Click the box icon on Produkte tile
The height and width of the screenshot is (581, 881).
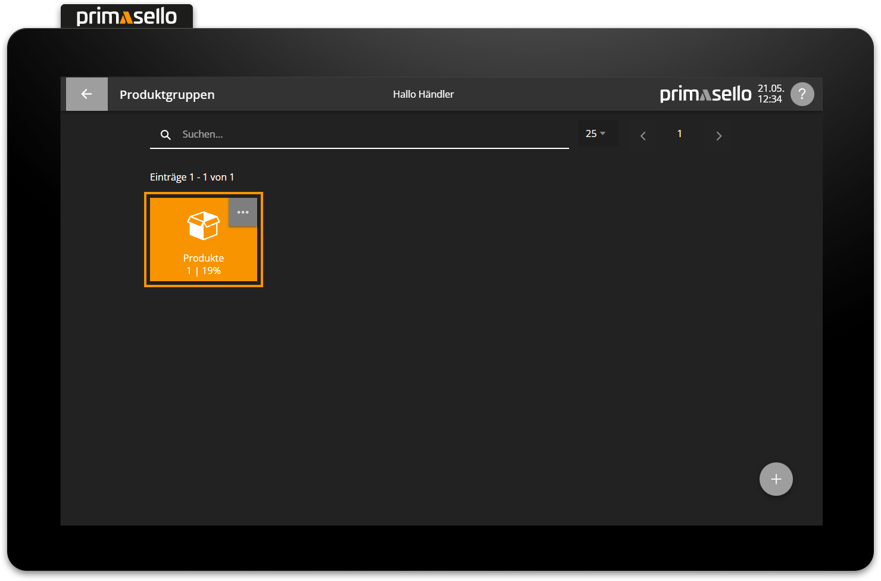[204, 226]
